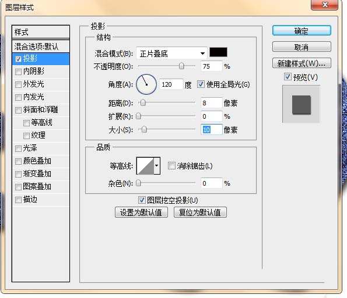Screen dimensions: 347x298
Task: Click the 杂色 value field 0
Action: point(211,183)
